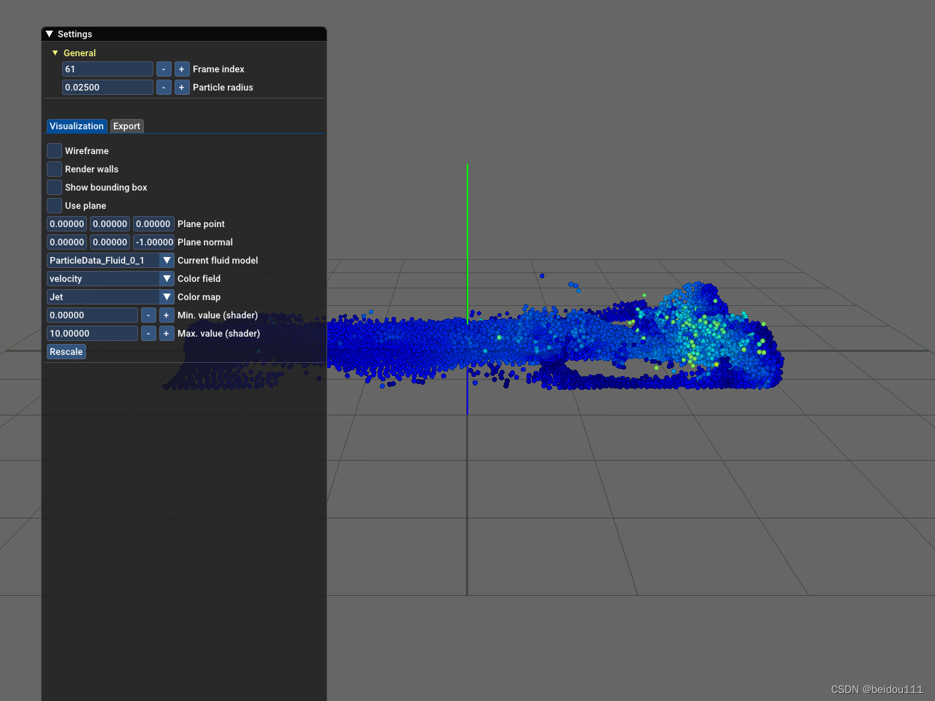Screen dimensions: 935x701
Task: Edit the Plane normal Z field
Action: coord(153,242)
